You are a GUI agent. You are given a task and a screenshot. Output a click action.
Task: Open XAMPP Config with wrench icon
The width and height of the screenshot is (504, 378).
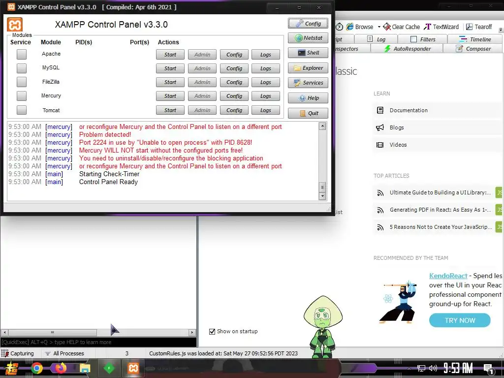pos(308,24)
